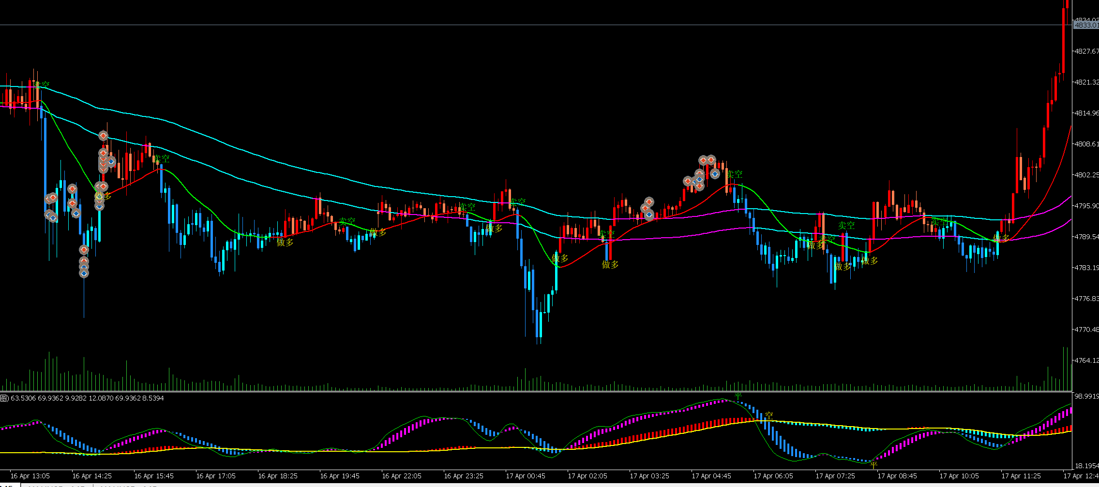
Task: Click the red sell arrow topping the lowest 14:25 arrow stack
Action: tap(84, 250)
